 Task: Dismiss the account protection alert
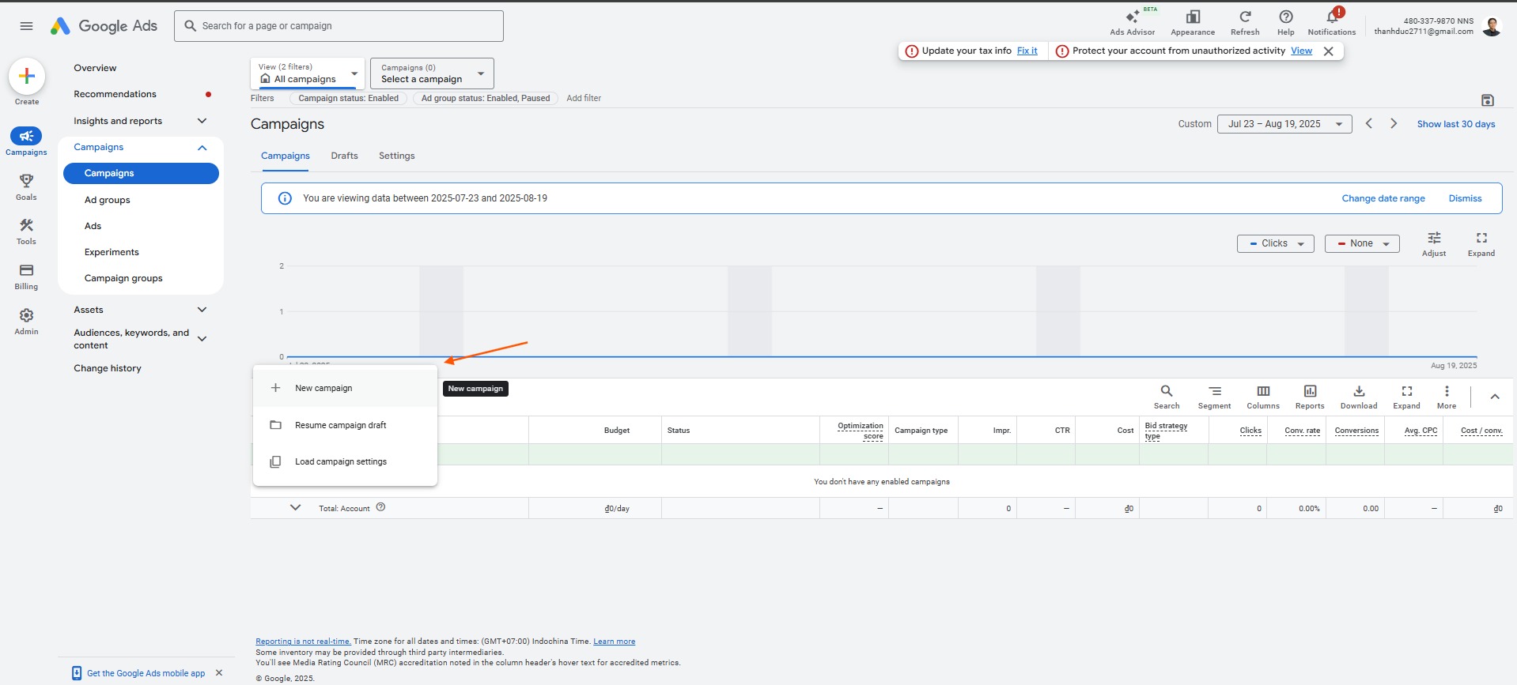(1329, 51)
